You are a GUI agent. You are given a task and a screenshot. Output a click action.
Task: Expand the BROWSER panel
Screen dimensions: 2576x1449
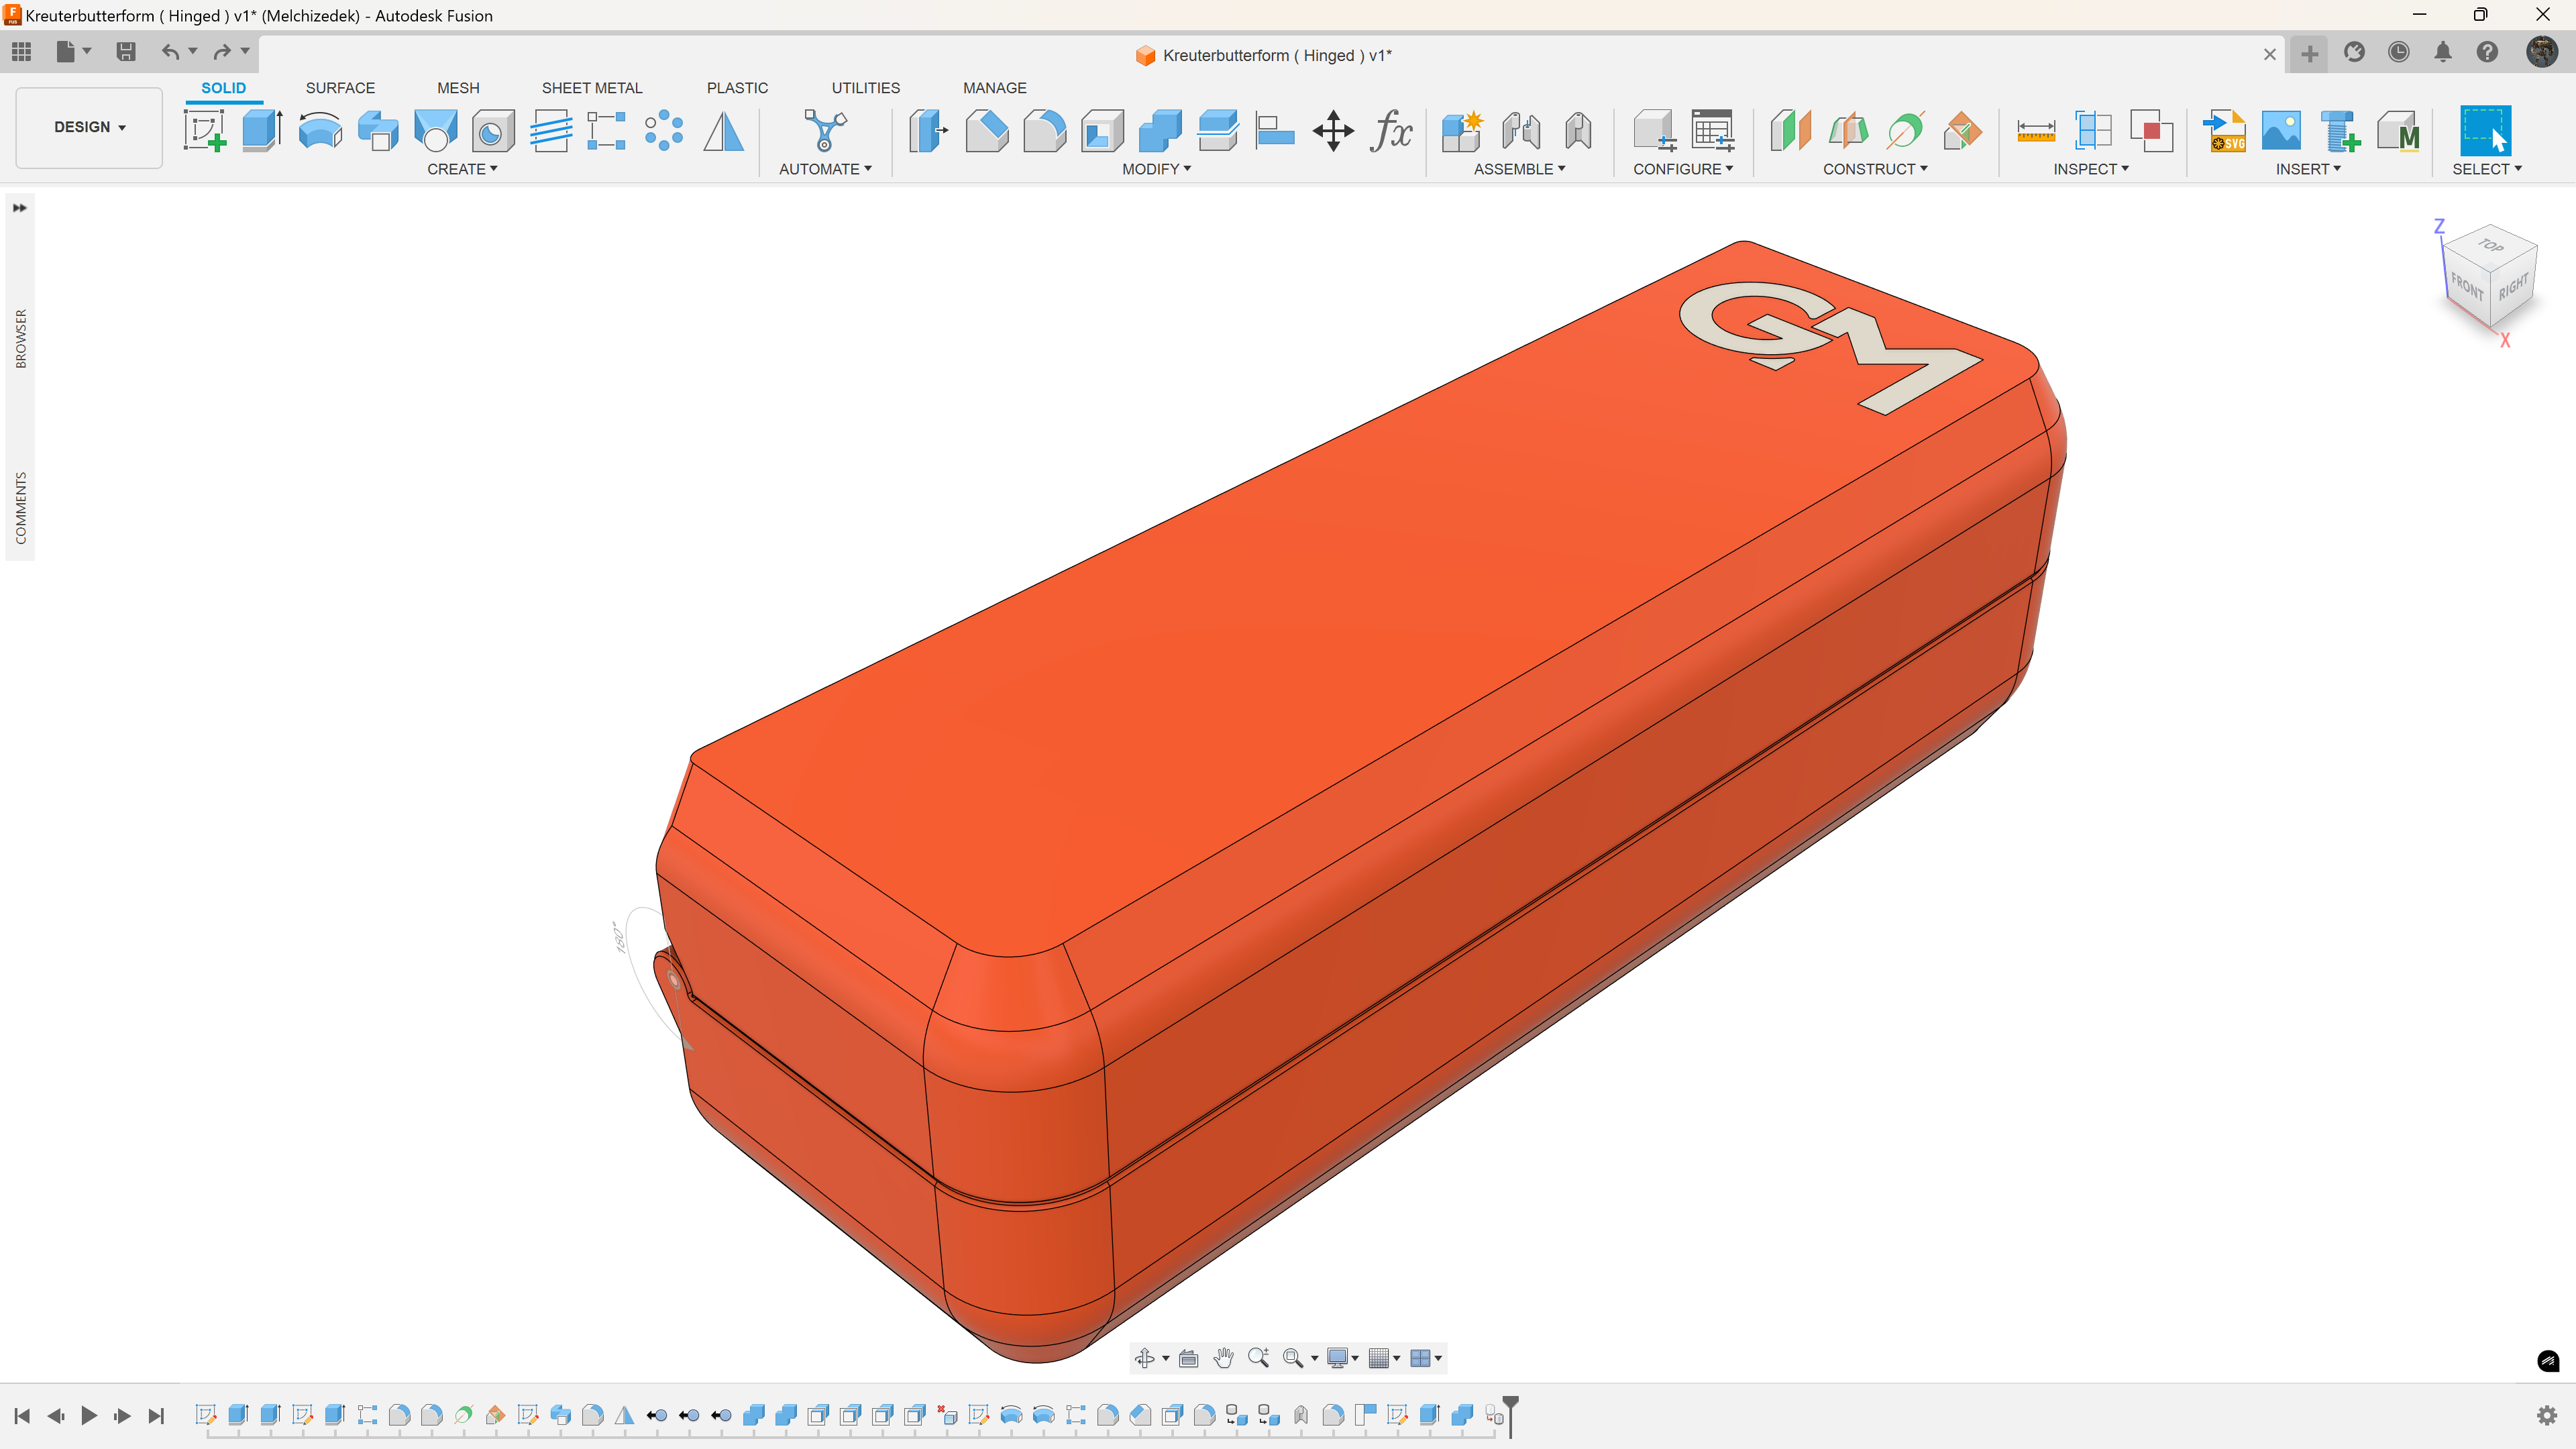(20, 338)
